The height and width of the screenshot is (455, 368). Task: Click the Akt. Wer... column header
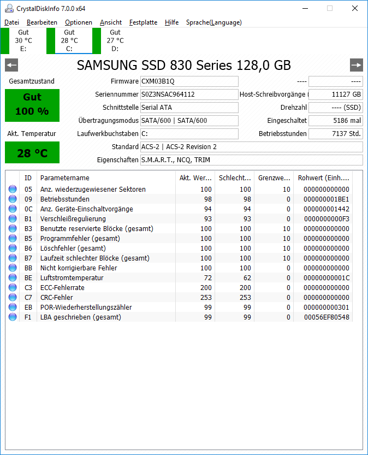[x=195, y=178]
